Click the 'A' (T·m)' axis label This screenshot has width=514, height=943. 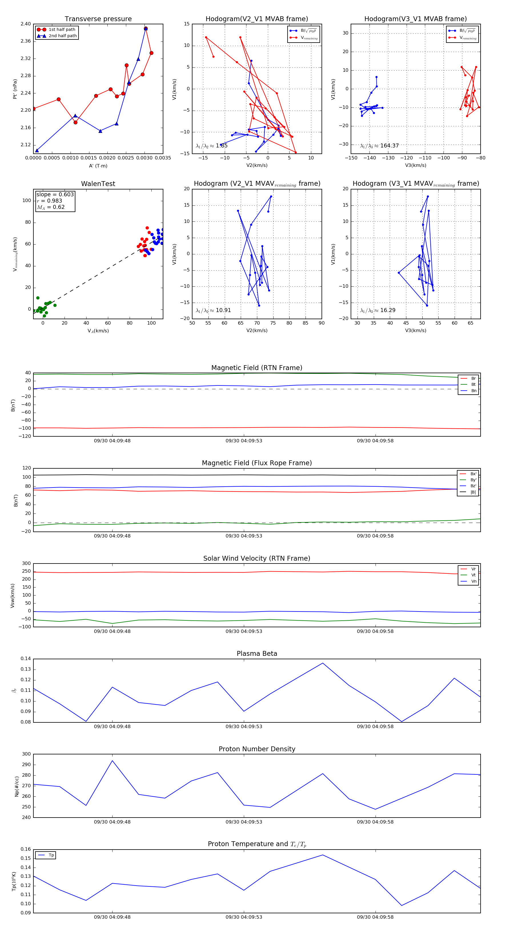coord(98,166)
